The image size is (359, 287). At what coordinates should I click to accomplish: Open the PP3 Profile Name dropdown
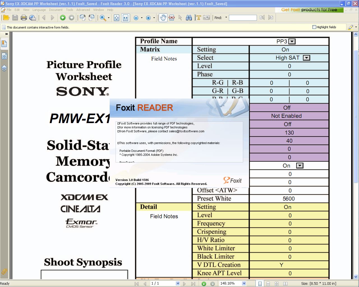click(292, 41)
